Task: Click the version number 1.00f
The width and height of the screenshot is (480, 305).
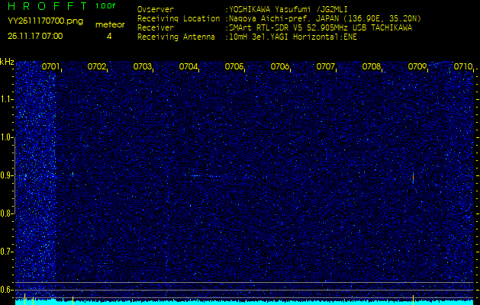Action: tap(105, 6)
